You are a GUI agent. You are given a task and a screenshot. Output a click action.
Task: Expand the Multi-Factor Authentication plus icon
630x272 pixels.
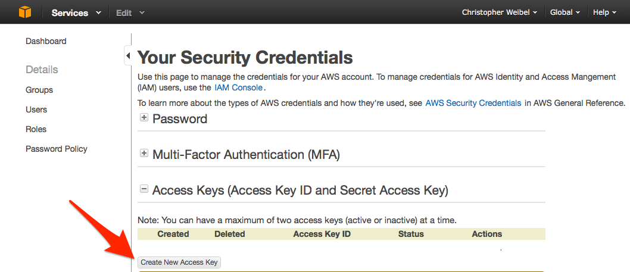click(144, 153)
